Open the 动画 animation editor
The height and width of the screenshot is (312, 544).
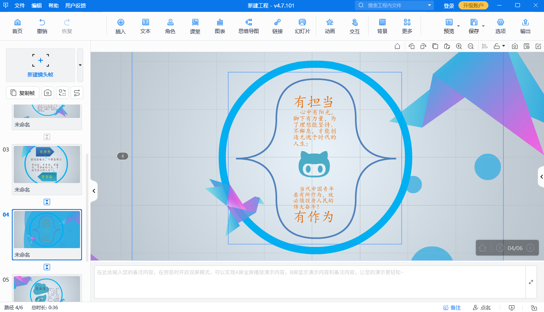click(330, 26)
